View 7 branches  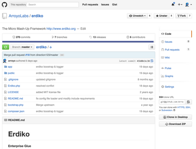(59, 37)
